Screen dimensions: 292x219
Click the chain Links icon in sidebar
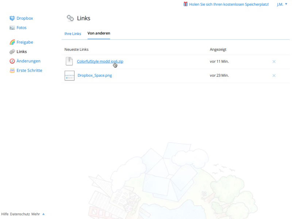coord(12,51)
